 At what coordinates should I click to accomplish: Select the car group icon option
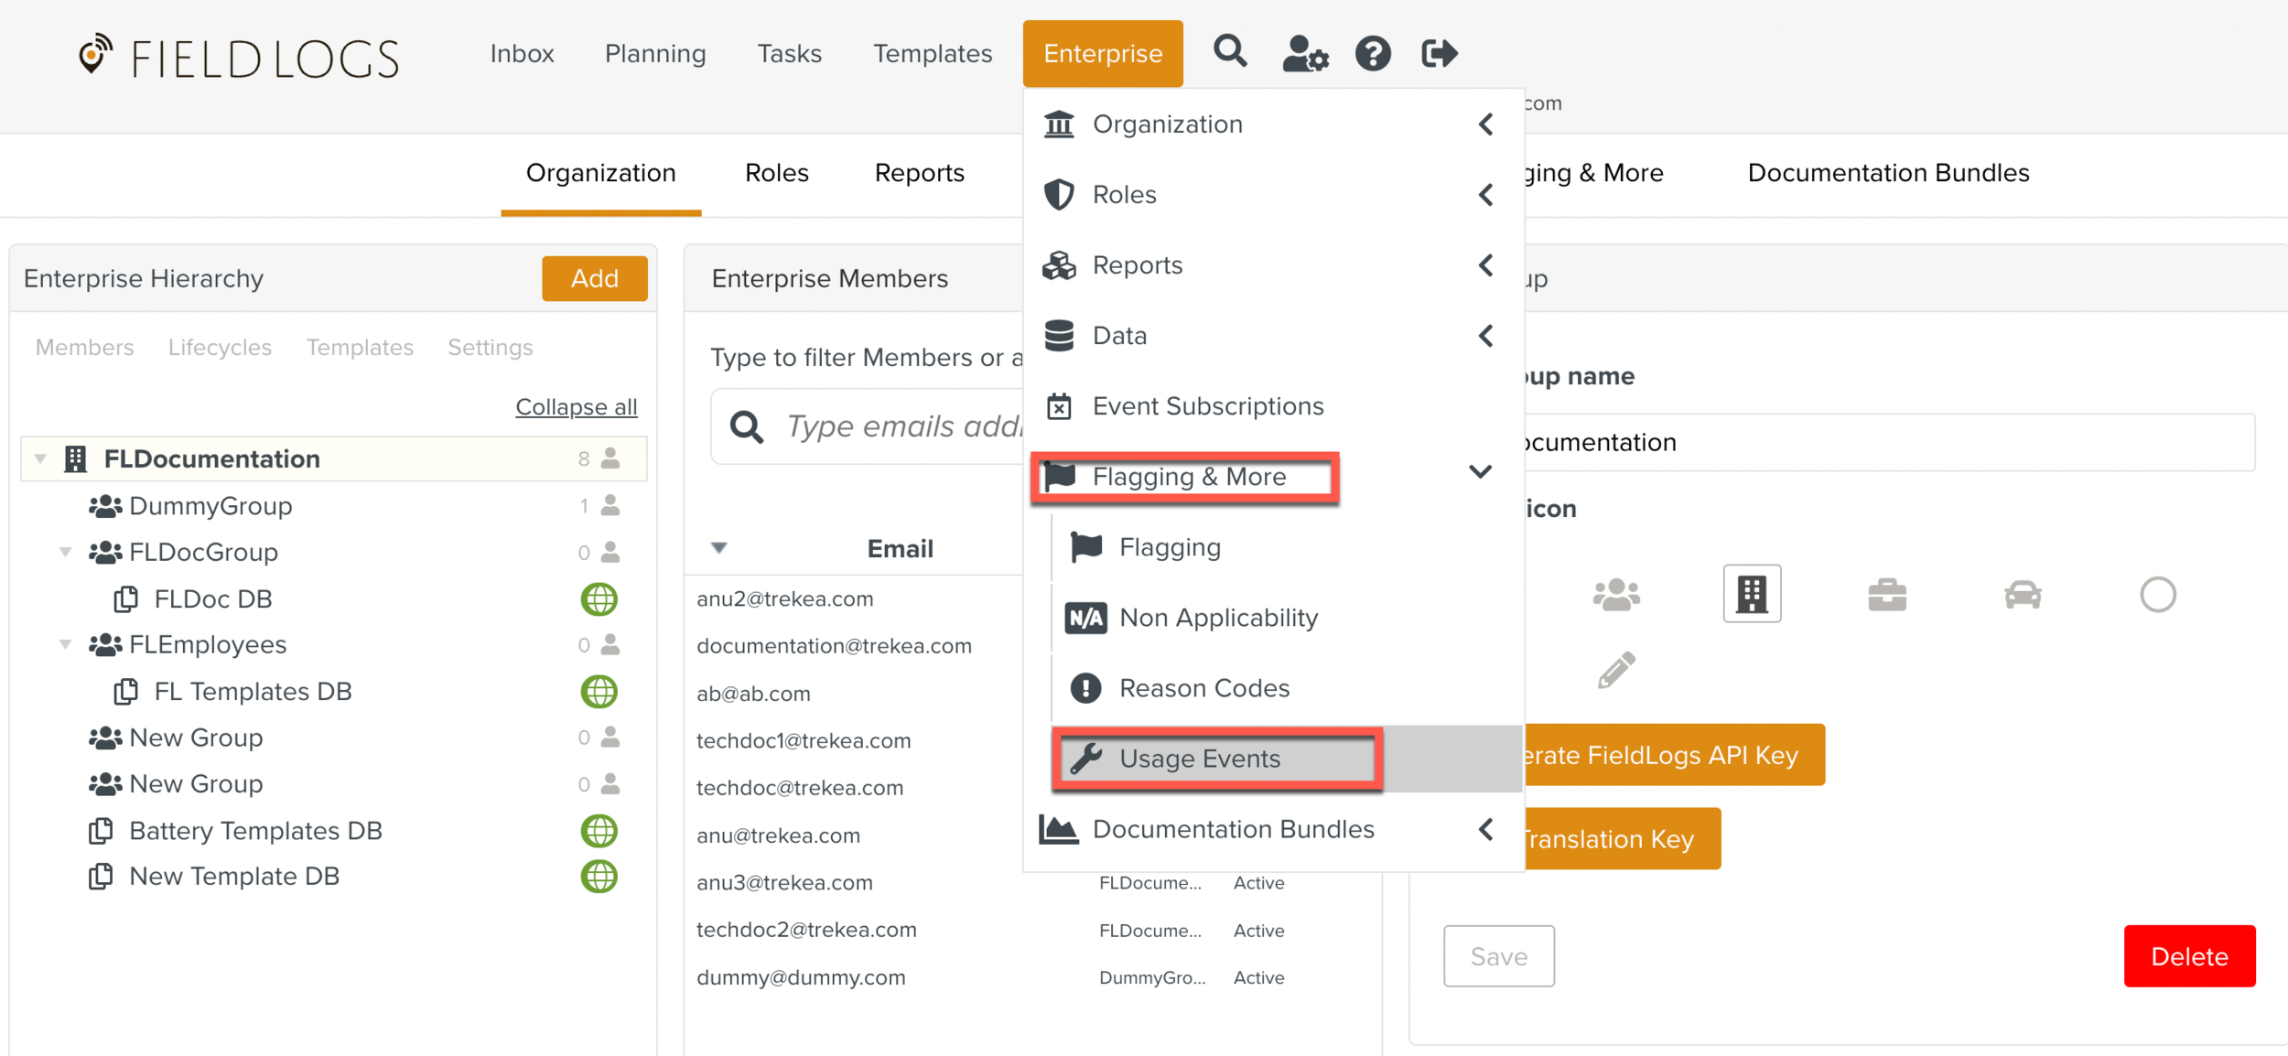click(2023, 595)
